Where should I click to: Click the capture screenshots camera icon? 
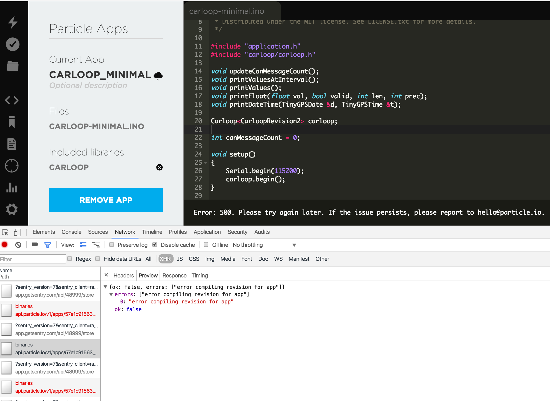tap(35, 244)
